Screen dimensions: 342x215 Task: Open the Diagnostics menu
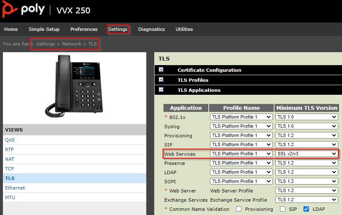coord(151,29)
